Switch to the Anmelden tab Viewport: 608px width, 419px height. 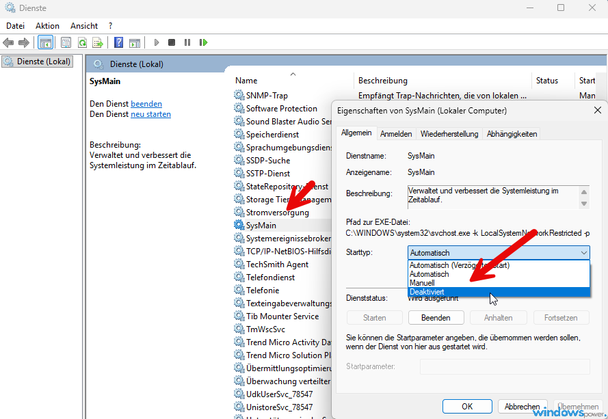pos(396,134)
